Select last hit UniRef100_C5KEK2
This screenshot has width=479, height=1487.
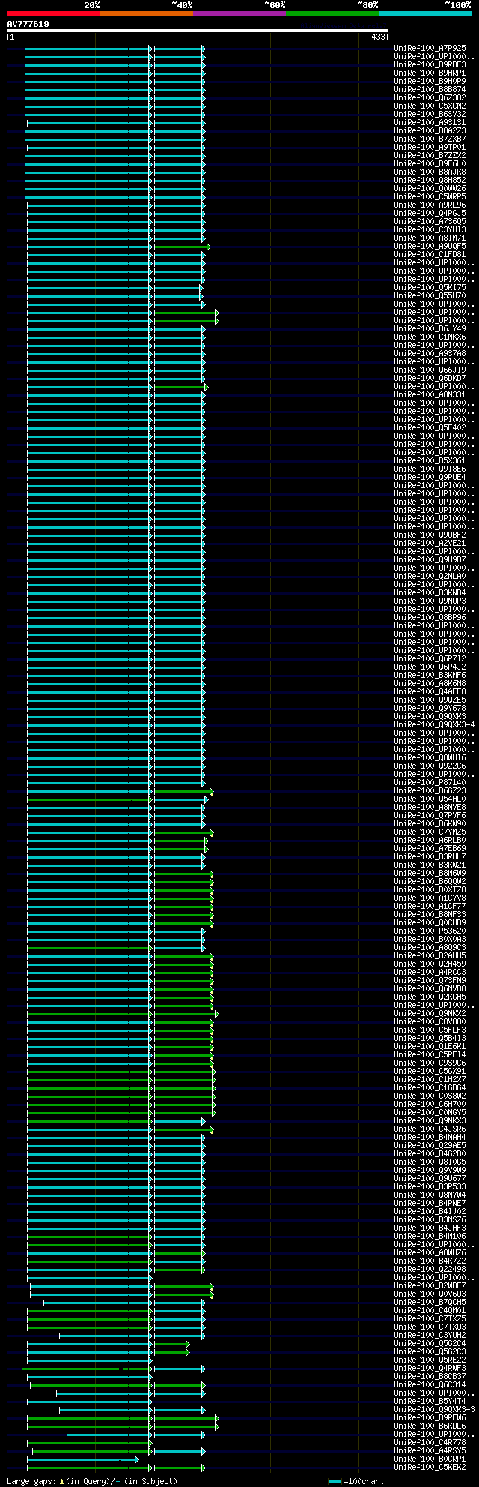click(x=430, y=1467)
